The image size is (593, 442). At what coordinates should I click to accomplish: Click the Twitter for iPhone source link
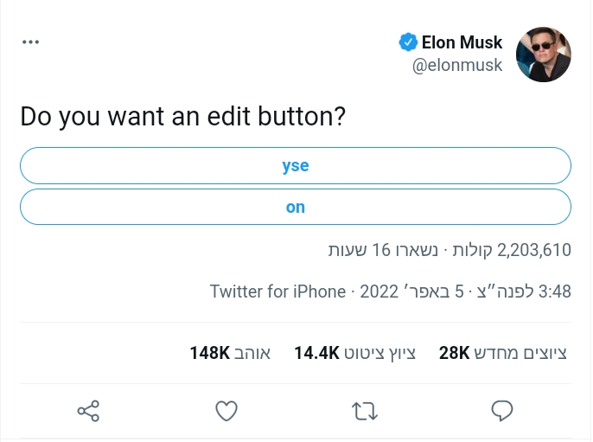[x=277, y=291]
